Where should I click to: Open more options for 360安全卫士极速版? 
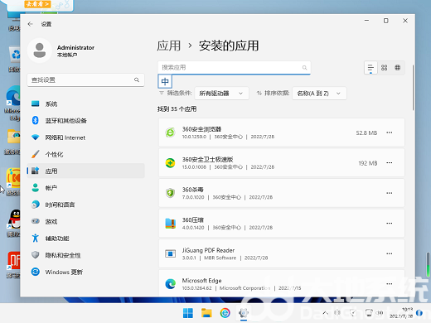(x=390, y=163)
